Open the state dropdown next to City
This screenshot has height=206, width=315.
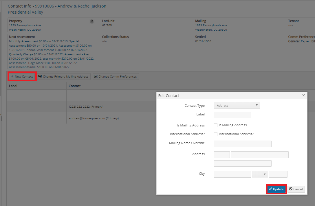point(260,174)
